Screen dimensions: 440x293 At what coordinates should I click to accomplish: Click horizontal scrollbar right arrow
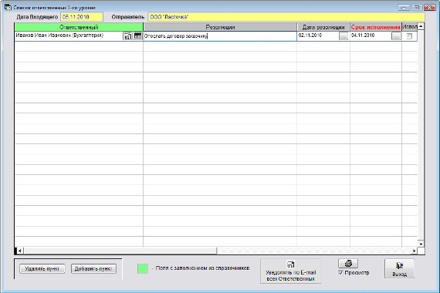click(x=415, y=251)
